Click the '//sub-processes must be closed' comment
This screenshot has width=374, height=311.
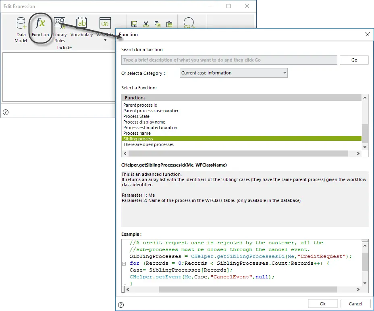point(220,249)
